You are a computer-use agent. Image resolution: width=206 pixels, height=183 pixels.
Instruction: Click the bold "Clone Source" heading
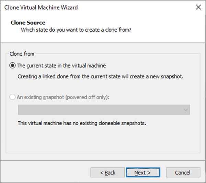pos(28,23)
